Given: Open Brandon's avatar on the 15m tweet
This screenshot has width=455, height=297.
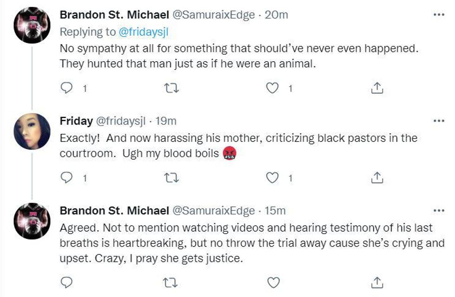Looking at the screenshot, I should click(x=32, y=221).
